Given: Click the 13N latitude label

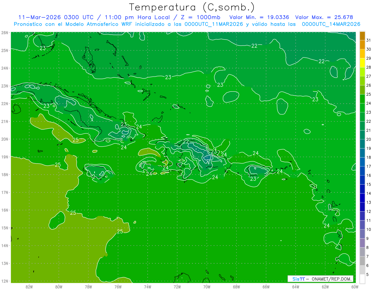Looking at the screenshot, I should point(4,263).
